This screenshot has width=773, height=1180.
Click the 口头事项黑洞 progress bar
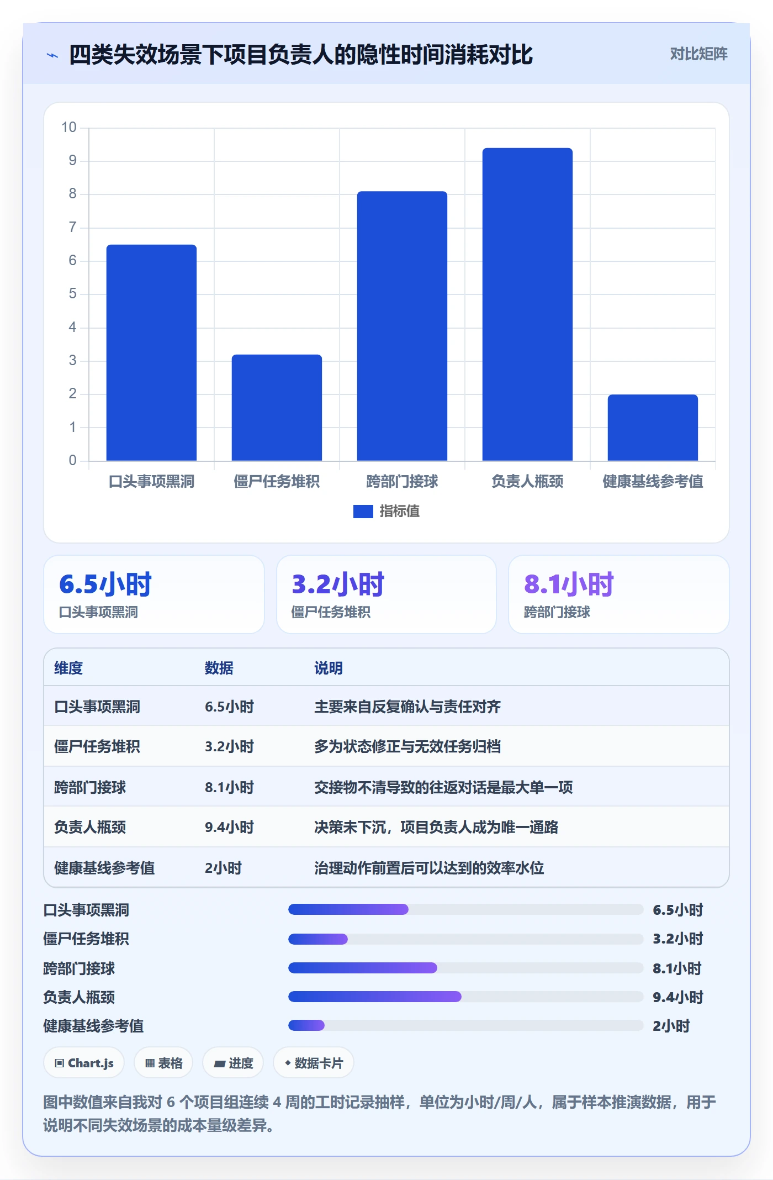465,909
